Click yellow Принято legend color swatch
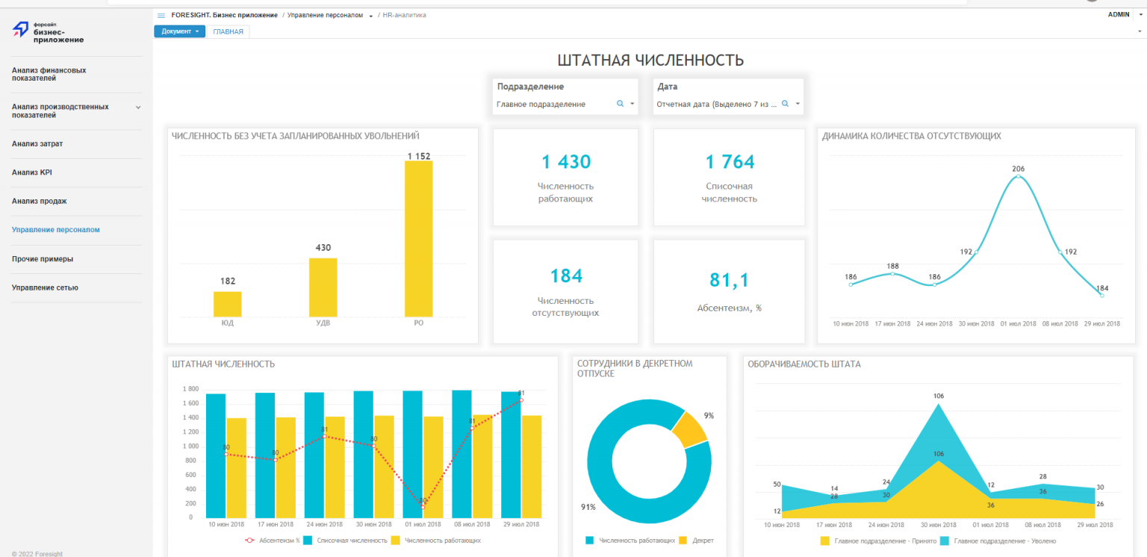 (x=825, y=541)
